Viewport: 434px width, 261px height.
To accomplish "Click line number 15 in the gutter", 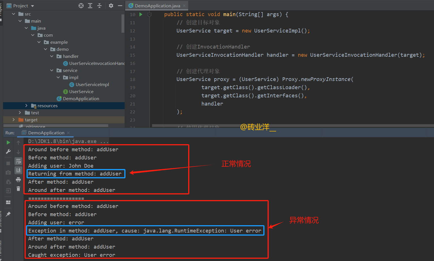I will point(133,55).
